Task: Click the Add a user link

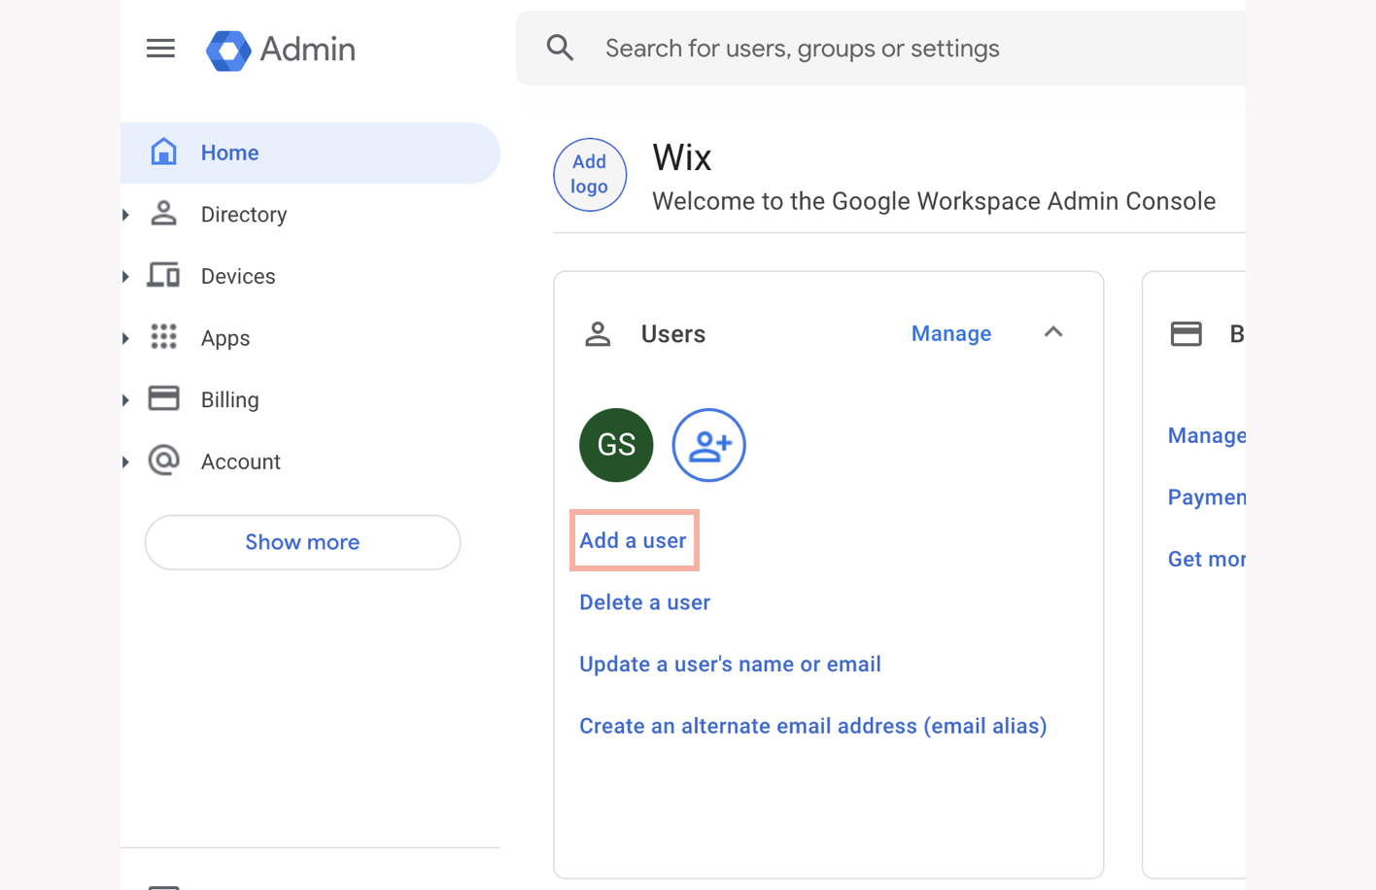Action: 633,540
